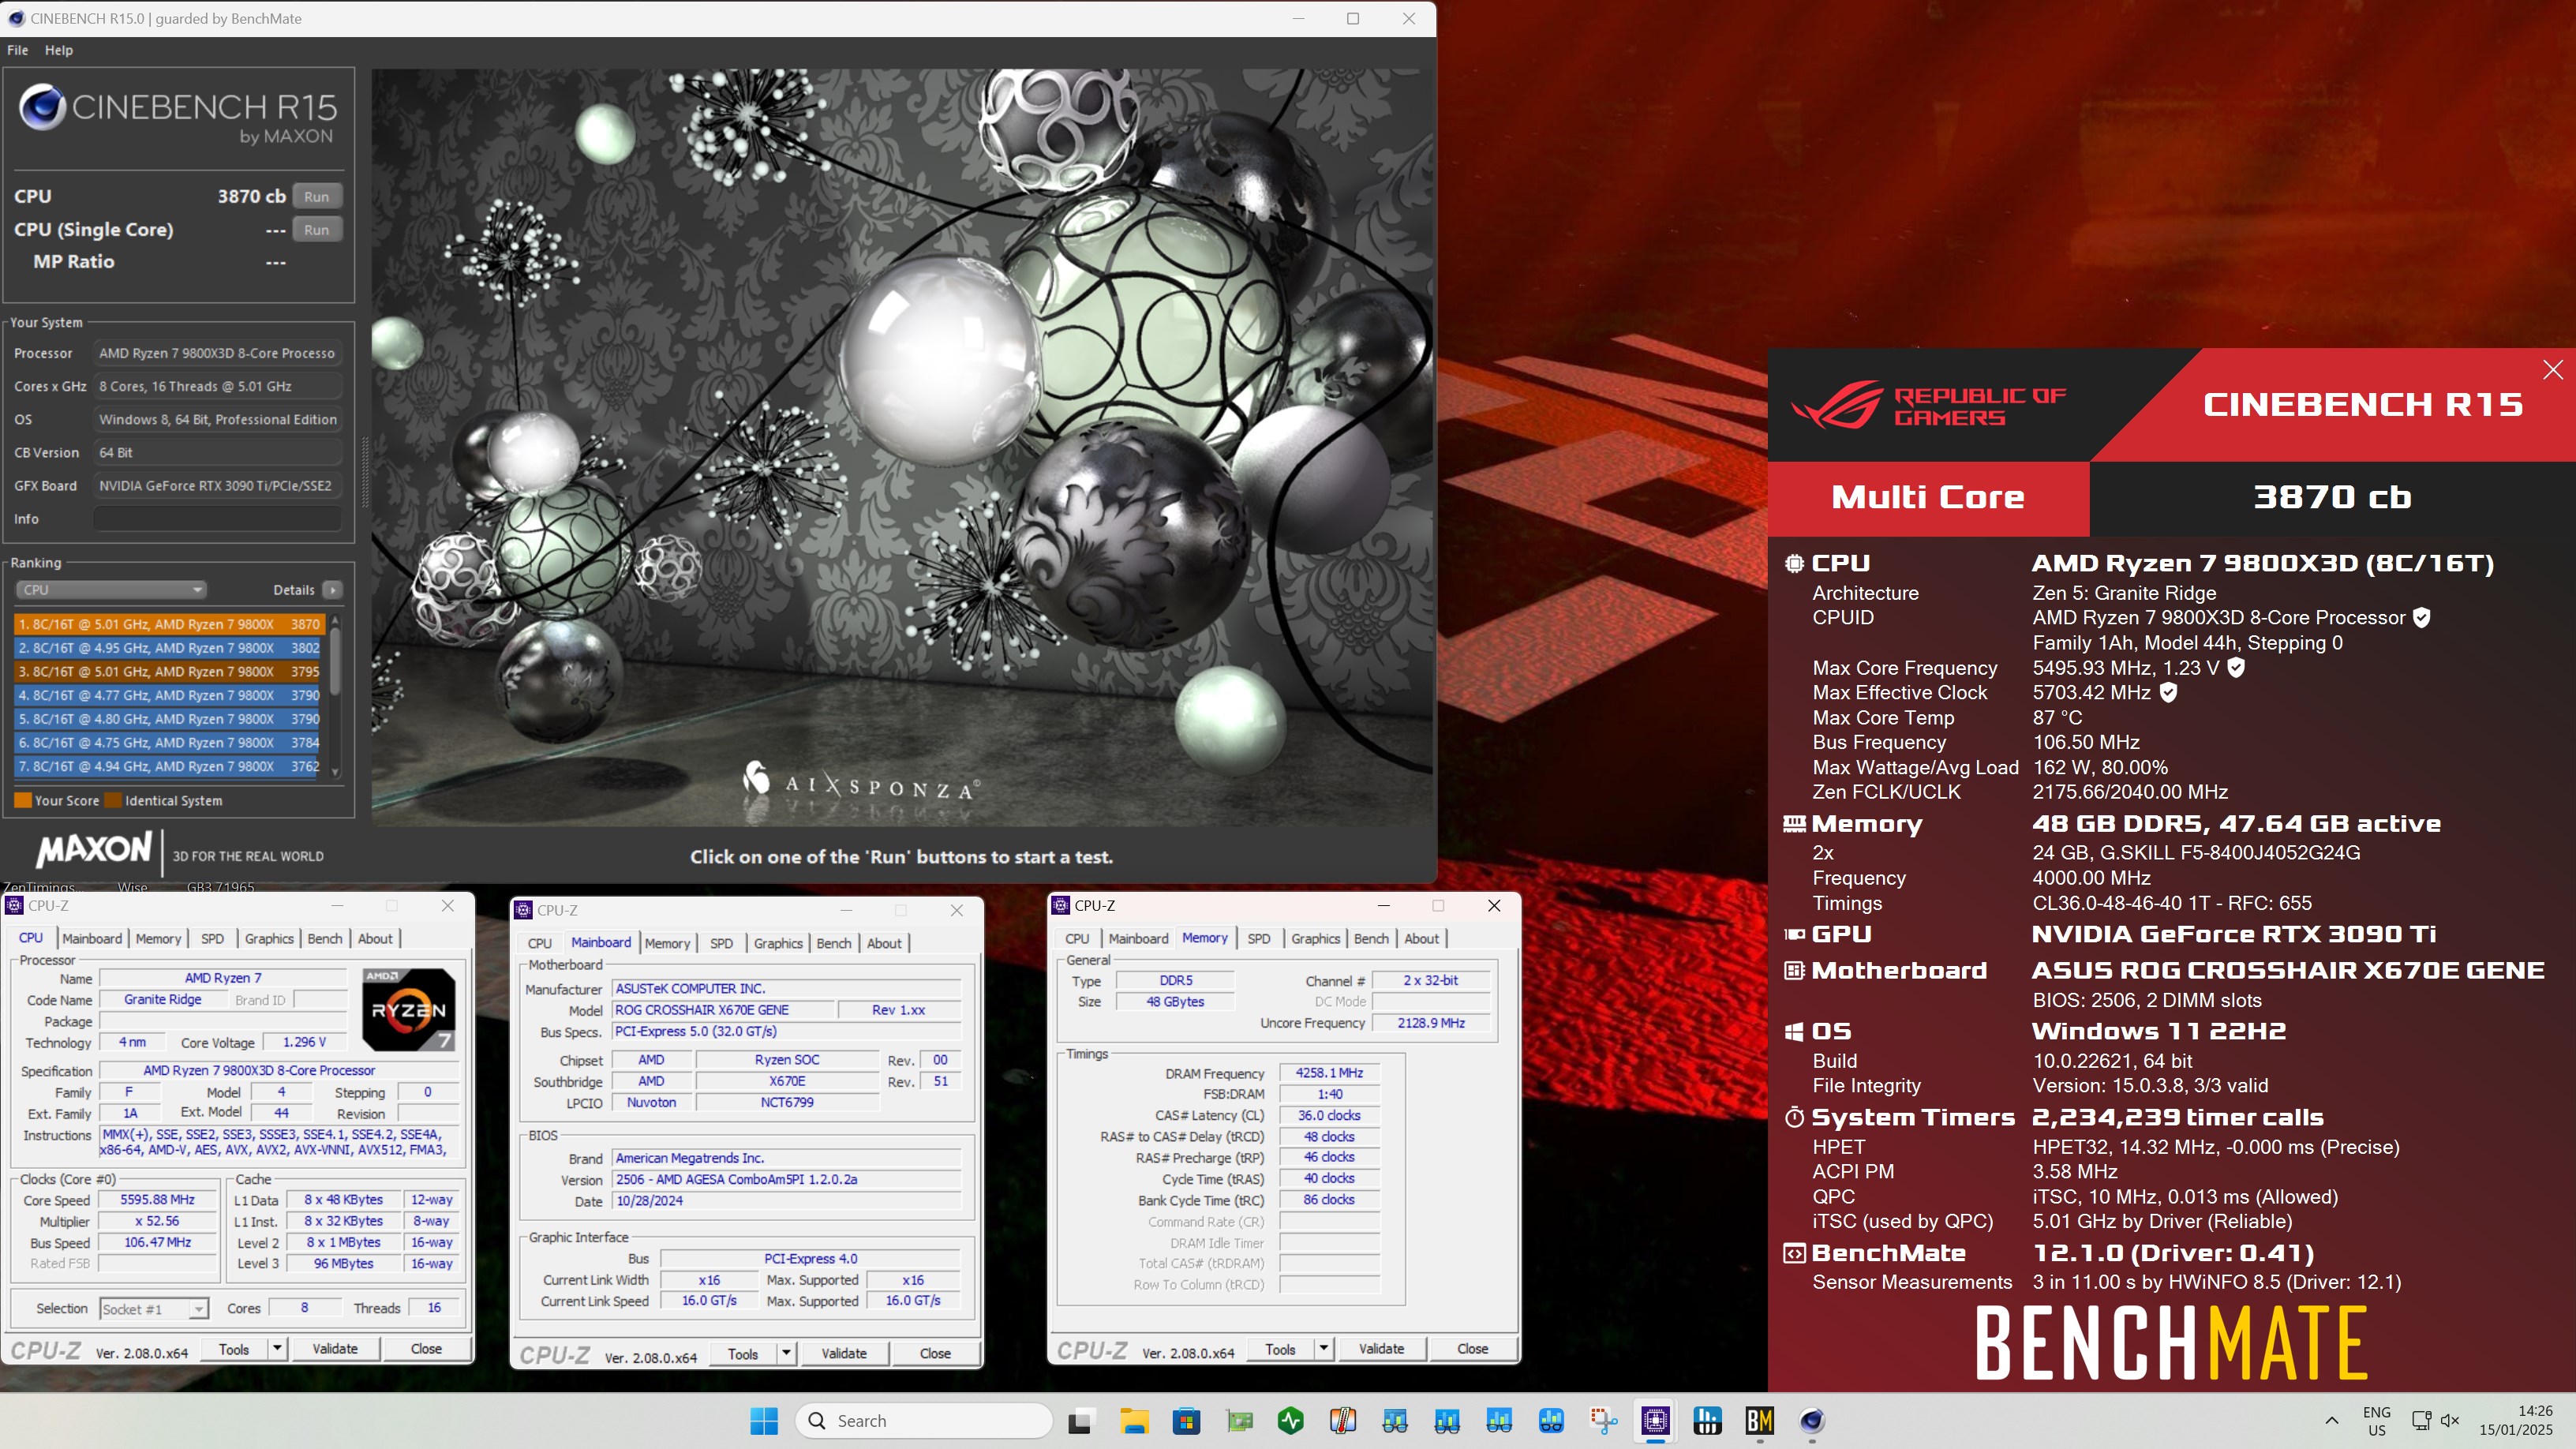This screenshot has width=2576, height=1449.
Task: Click the GFX Board field showing RTX 3090 Ti
Action: [217, 486]
